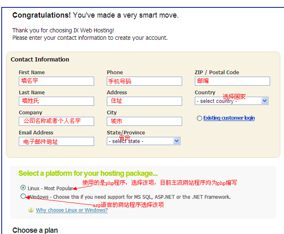Click the info icon beside the Linux/Windows help link
284x234 pixels.
pyautogui.click(x=31, y=210)
